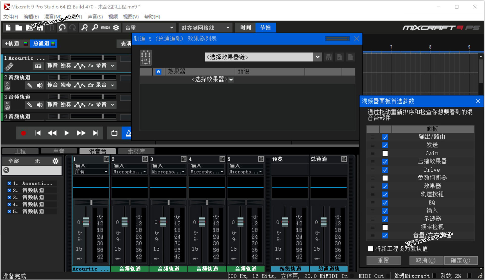Uncheck 发送 panel checkbox
485x280 pixels.
pyautogui.click(x=385, y=145)
